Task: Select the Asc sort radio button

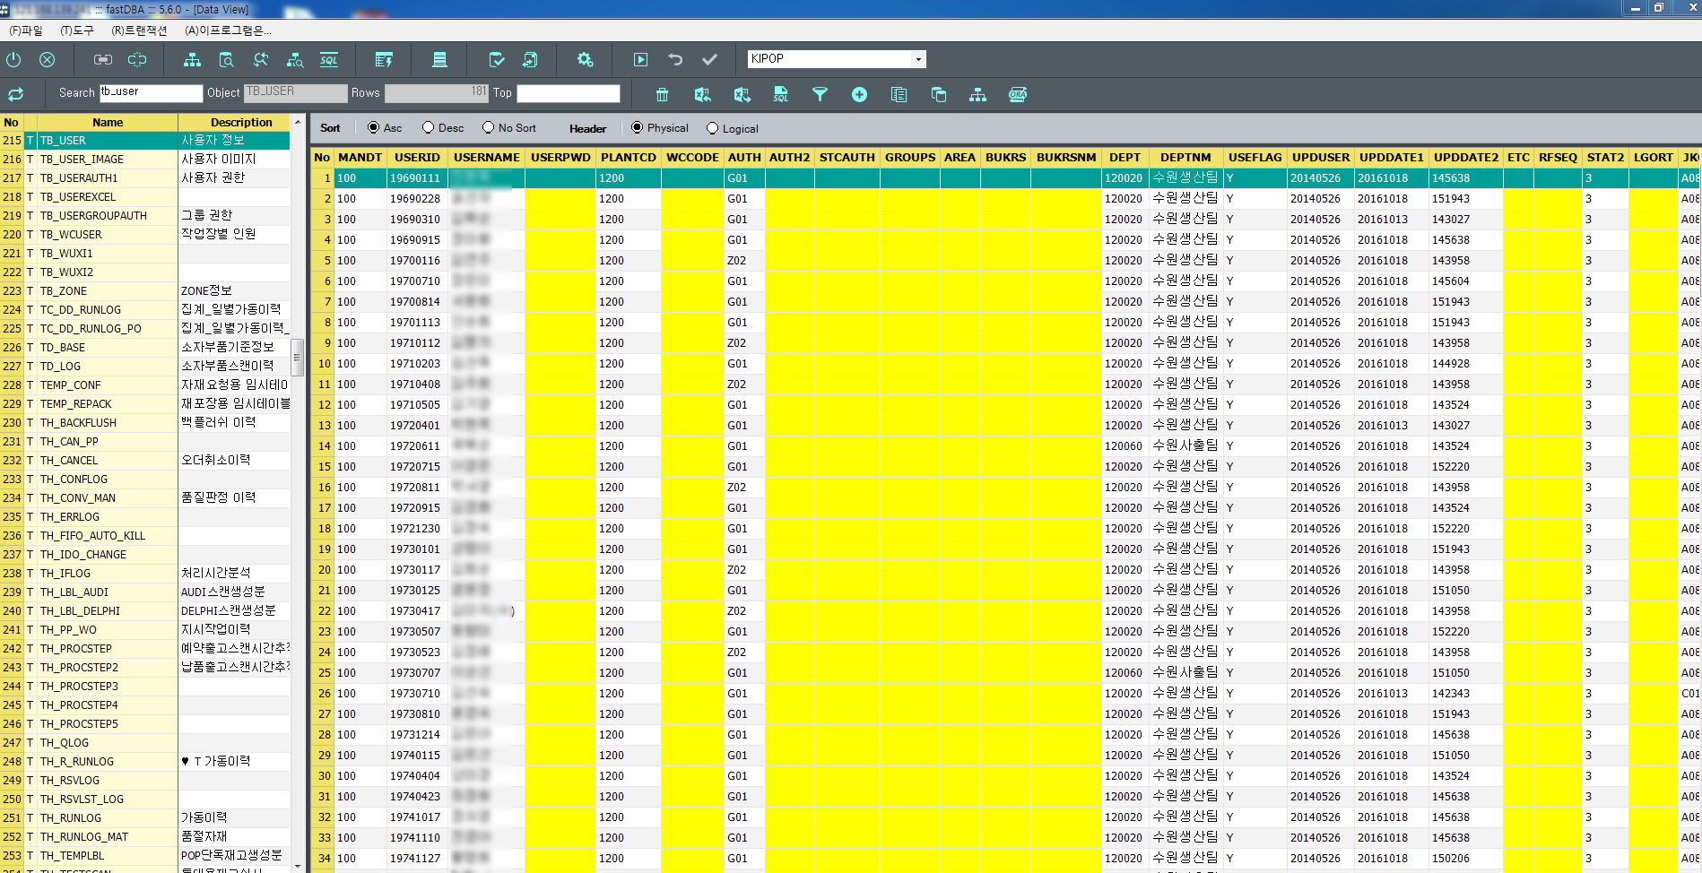Action: click(373, 127)
